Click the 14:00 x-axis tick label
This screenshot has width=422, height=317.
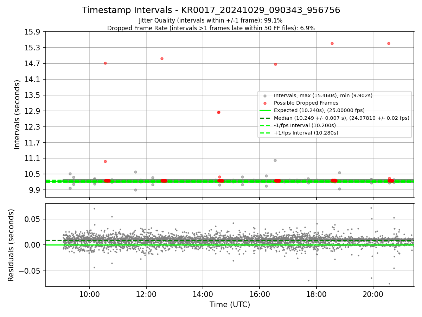203,294
